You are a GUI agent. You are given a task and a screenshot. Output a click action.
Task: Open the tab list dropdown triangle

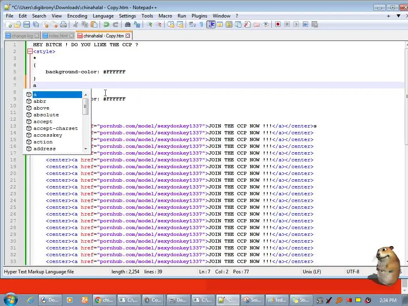398,16
